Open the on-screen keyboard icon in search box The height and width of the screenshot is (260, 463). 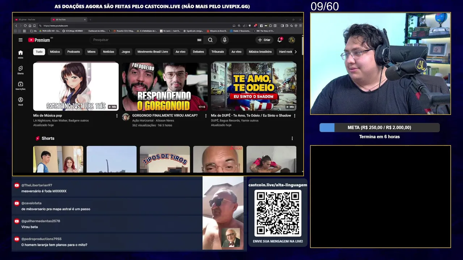(x=199, y=40)
